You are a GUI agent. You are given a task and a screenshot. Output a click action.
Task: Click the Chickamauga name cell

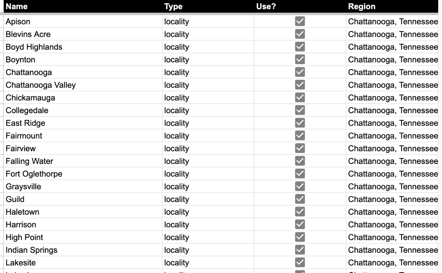click(83, 97)
